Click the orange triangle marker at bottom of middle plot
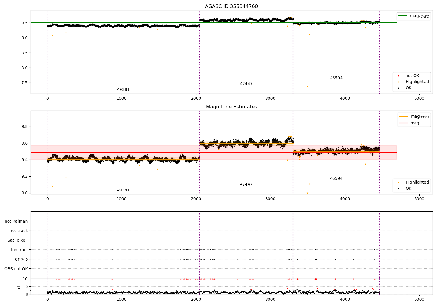The height and width of the screenshot is (306, 437). click(307, 193)
